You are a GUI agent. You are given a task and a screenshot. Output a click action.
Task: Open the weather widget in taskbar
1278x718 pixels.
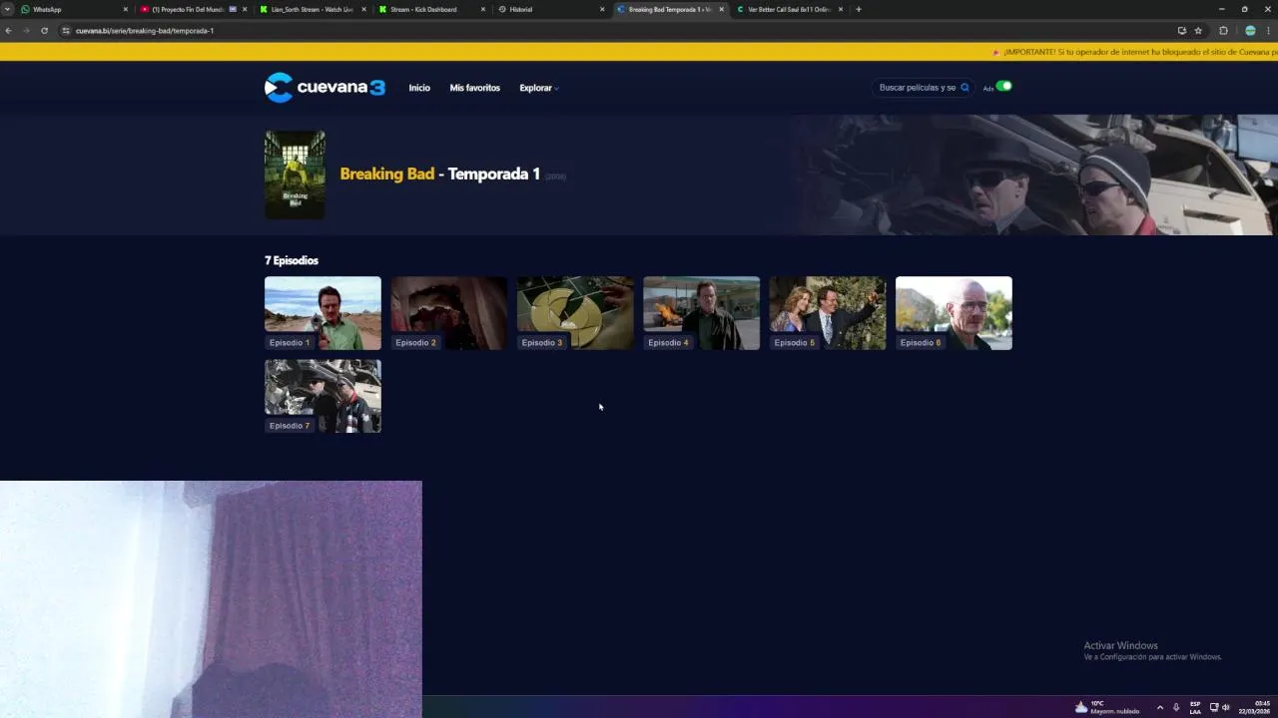click(1106, 707)
